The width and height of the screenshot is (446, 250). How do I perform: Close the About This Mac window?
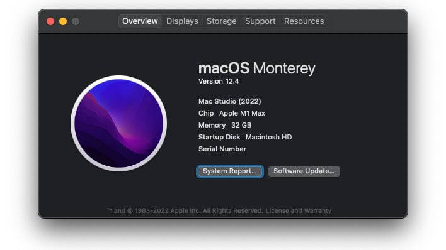tap(50, 21)
